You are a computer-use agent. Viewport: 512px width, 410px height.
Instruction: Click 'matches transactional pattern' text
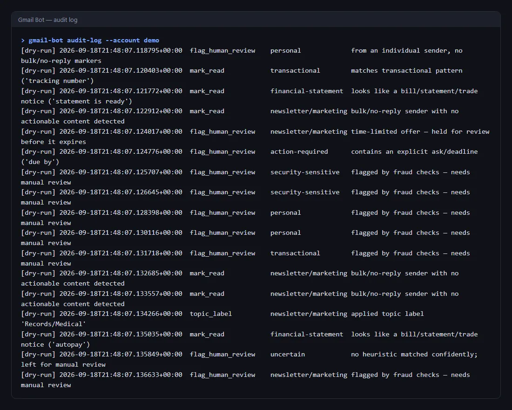click(x=406, y=70)
